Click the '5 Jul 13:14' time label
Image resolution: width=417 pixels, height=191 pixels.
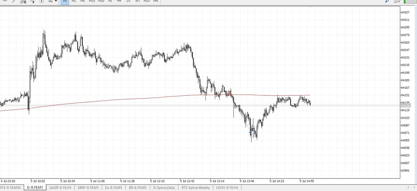point(218,181)
